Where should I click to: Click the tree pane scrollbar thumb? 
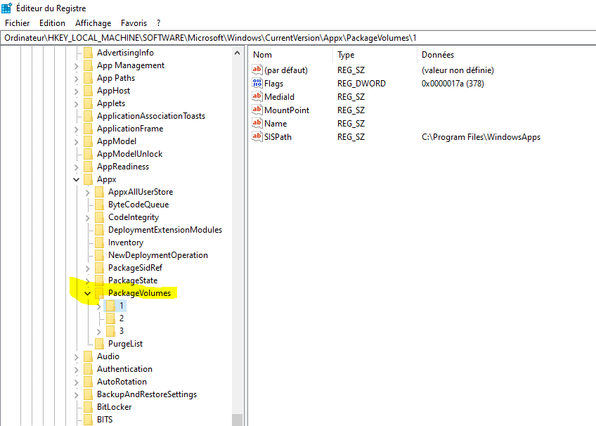pos(237,420)
